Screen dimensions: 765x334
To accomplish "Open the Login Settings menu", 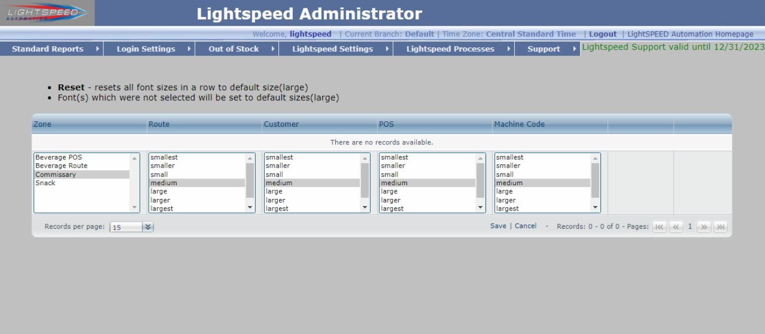I will (150, 49).
